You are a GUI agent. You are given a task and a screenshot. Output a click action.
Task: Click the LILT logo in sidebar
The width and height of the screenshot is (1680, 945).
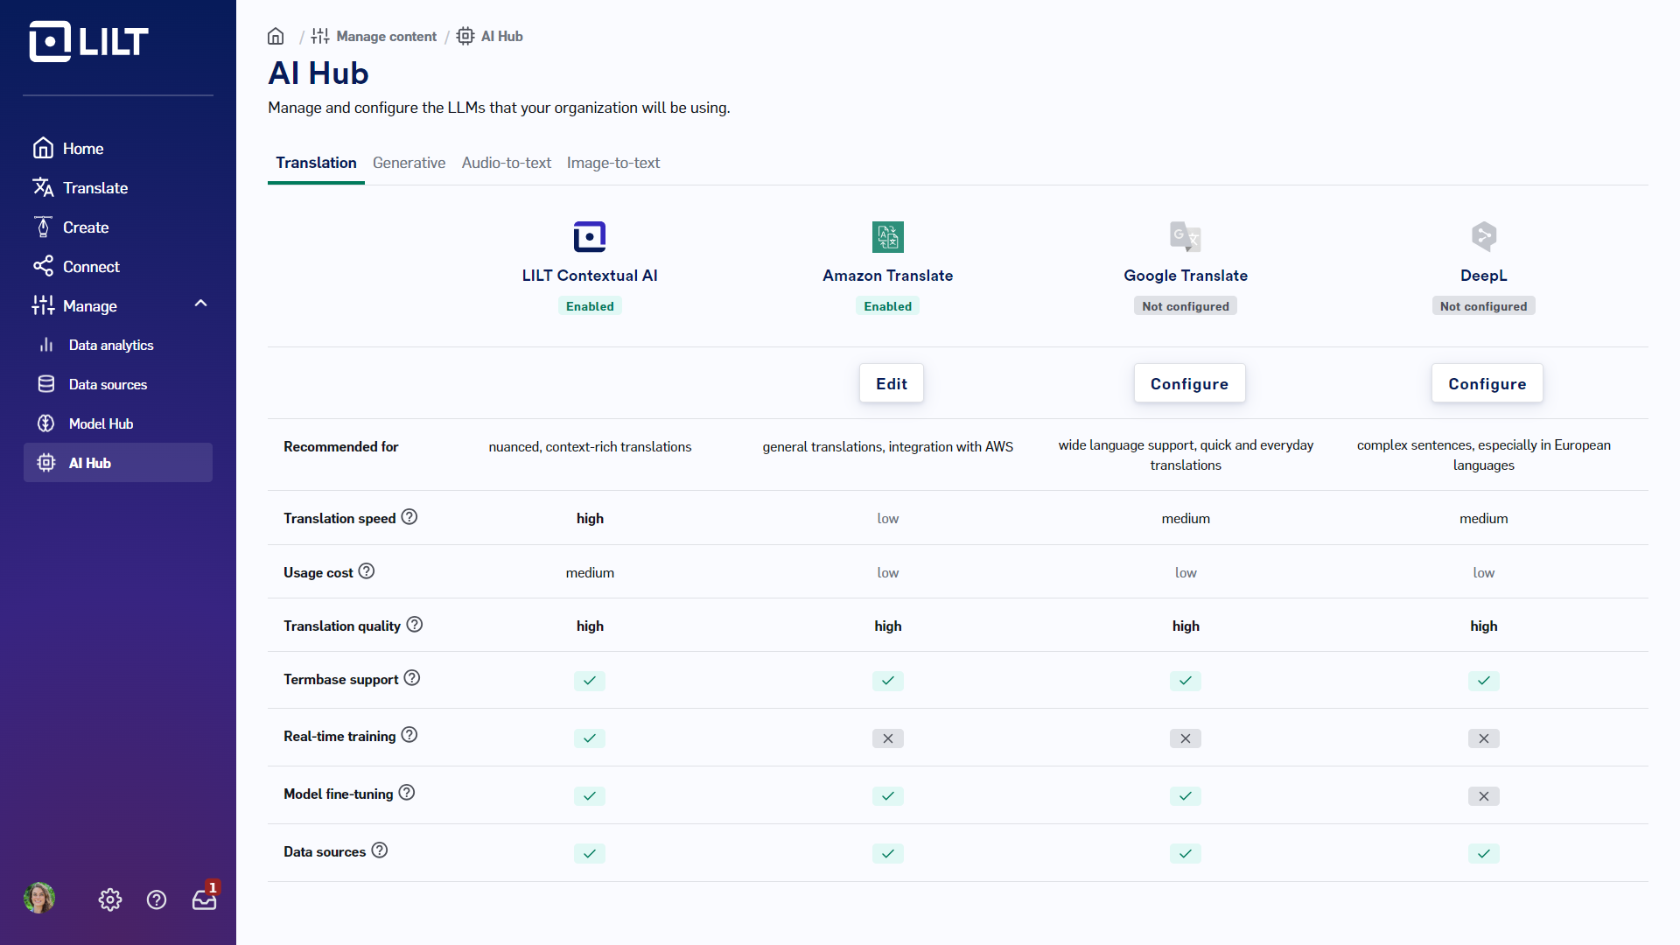pyautogui.click(x=88, y=41)
